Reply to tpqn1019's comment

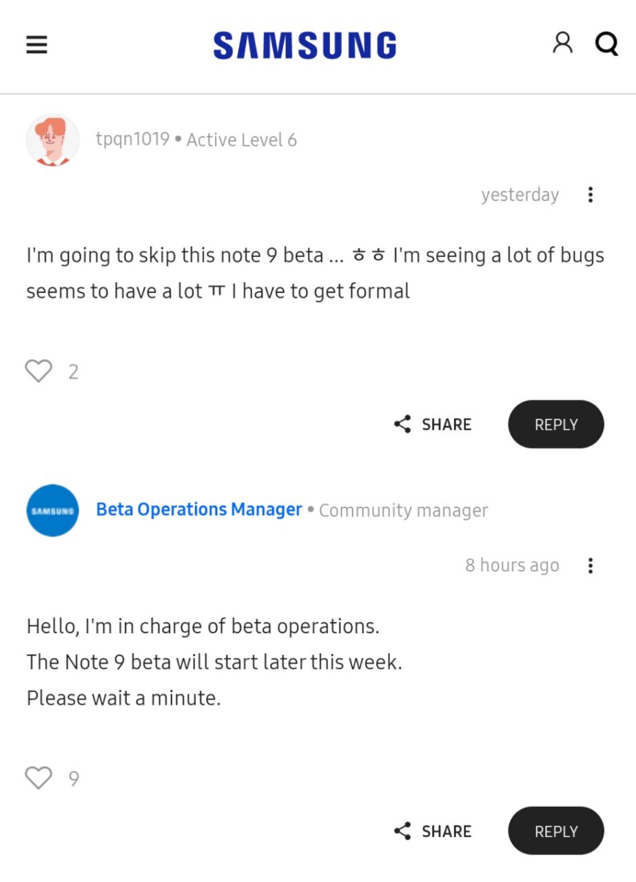555,424
